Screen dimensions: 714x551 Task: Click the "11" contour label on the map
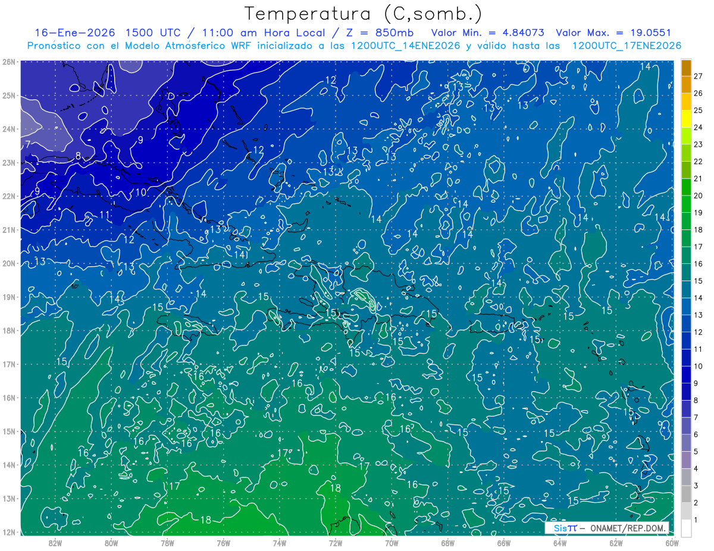105,215
